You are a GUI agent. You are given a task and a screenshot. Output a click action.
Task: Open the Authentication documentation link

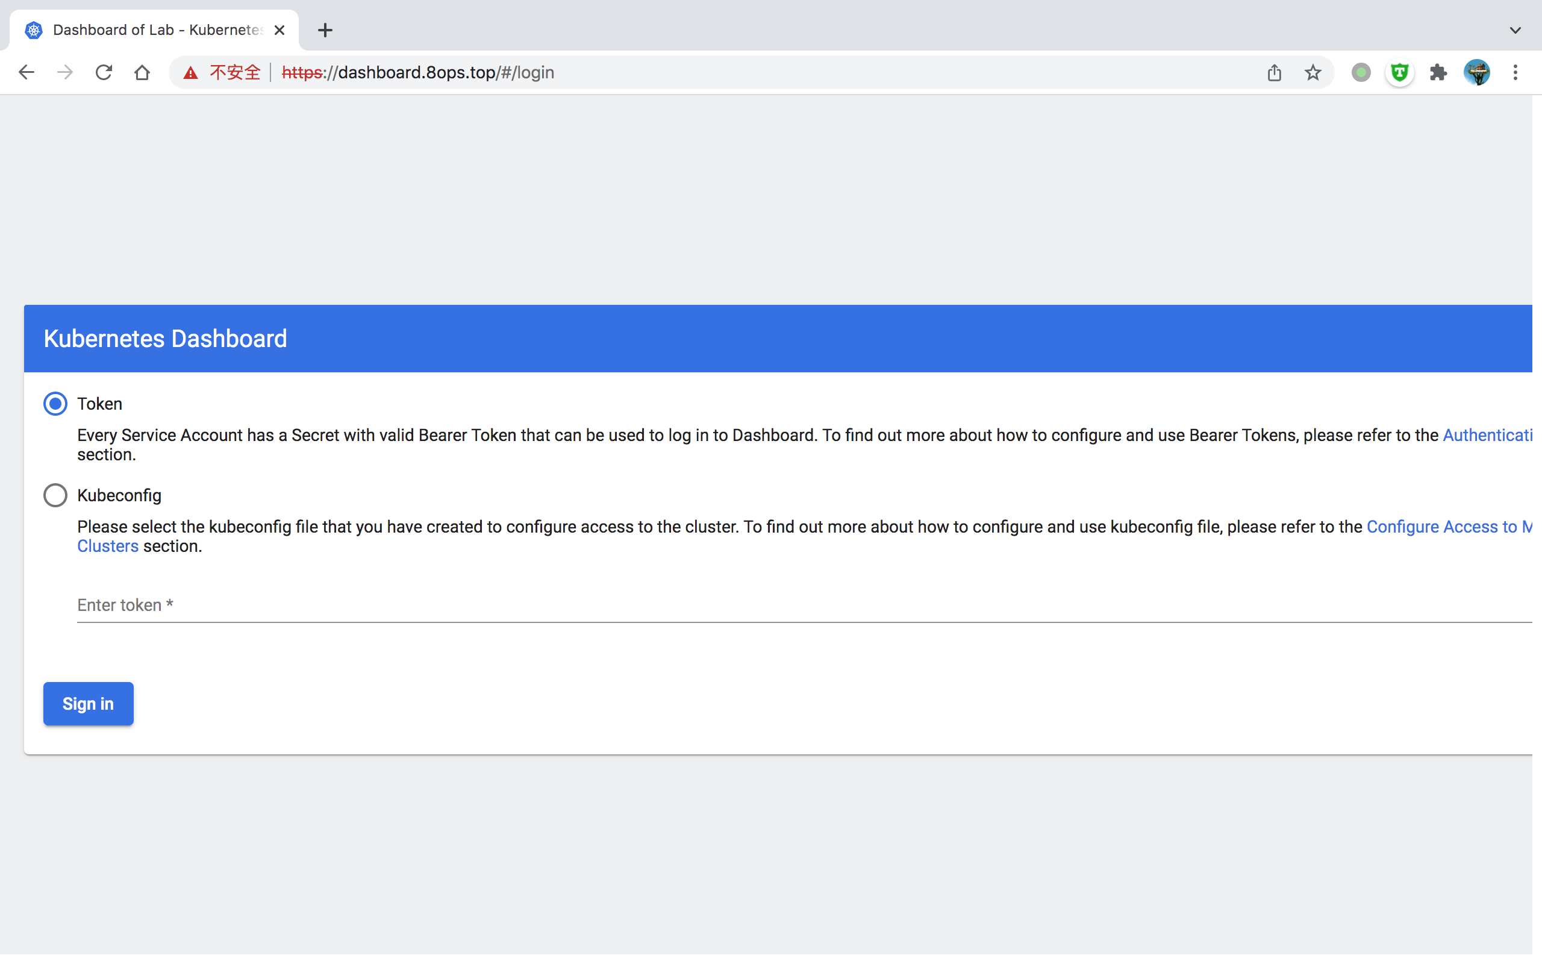coord(1487,436)
